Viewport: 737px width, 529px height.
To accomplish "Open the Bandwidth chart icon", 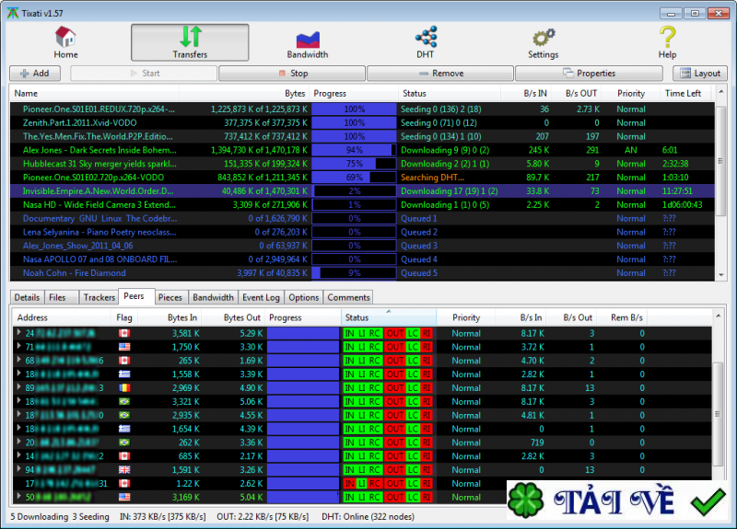I will pyautogui.click(x=307, y=39).
